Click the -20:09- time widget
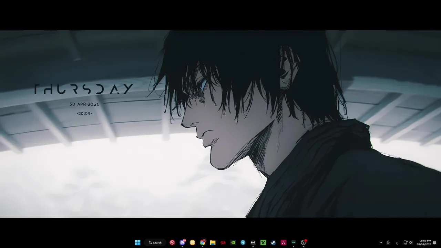The width and height of the screenshot is (441, 248). (84, 113)
